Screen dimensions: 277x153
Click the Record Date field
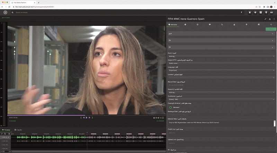pos(221,85)
